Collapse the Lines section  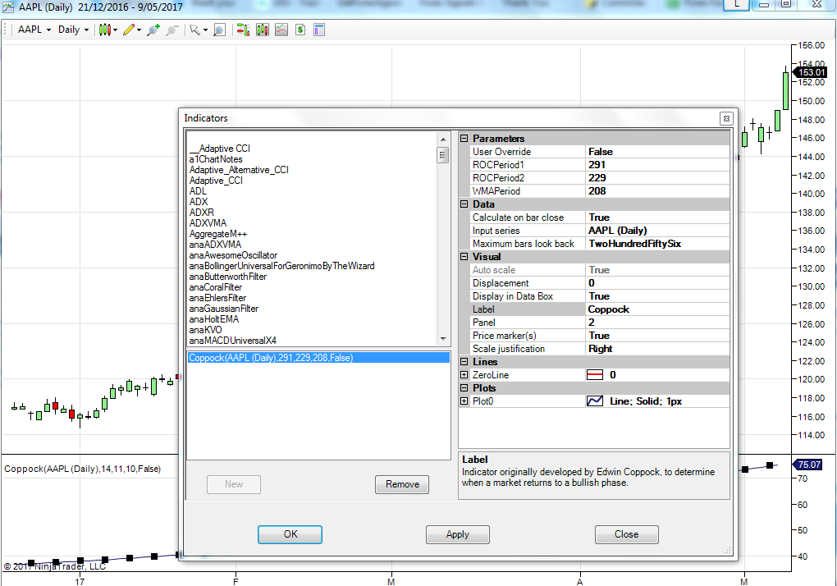pyautogui.click(x=464, y=362)
